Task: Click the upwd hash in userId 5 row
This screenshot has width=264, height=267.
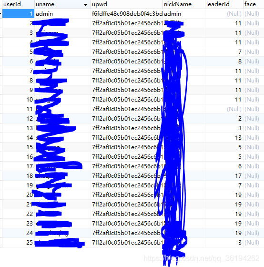Action: (x=127, y=52)
